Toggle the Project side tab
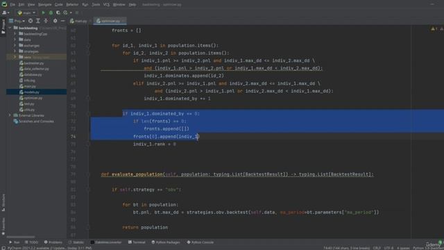 [3, 26]
